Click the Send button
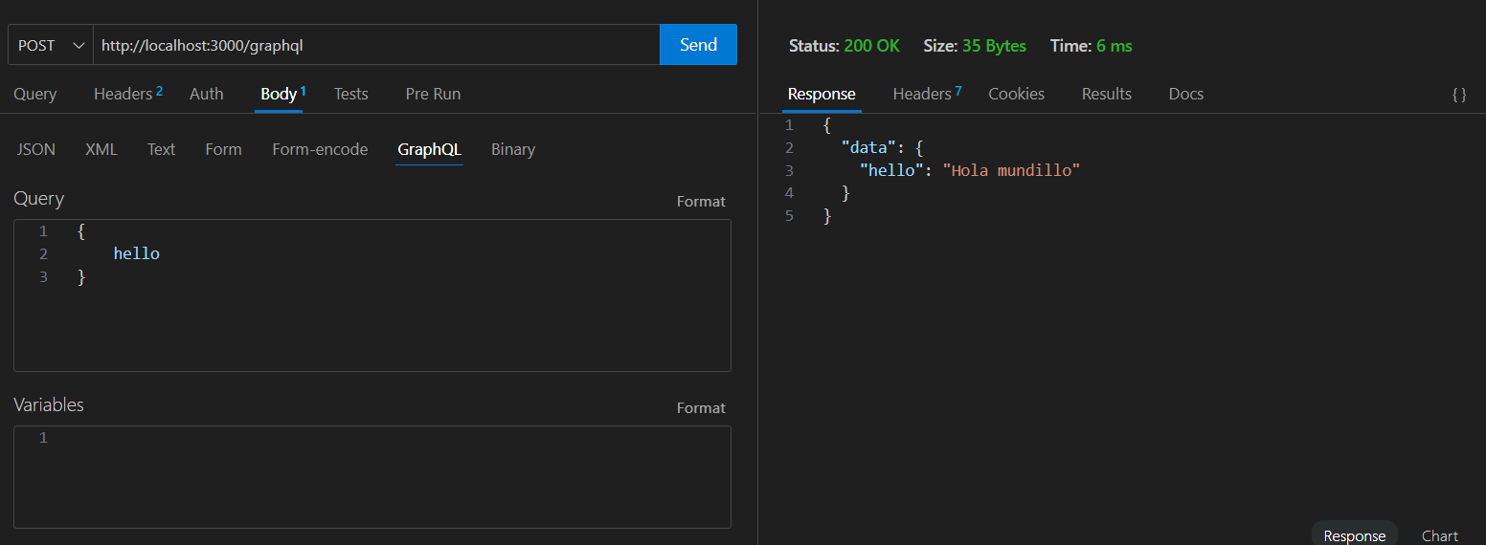The width and height of the screenshot is (1486, 545). (x=698, y=45)
